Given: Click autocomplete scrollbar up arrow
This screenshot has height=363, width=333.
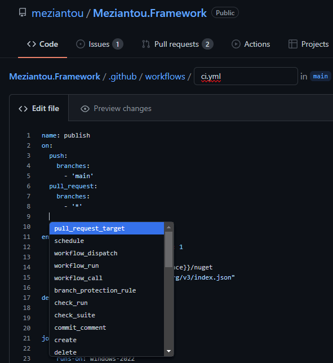Looking at the screenshot, I should coord(168,227).
